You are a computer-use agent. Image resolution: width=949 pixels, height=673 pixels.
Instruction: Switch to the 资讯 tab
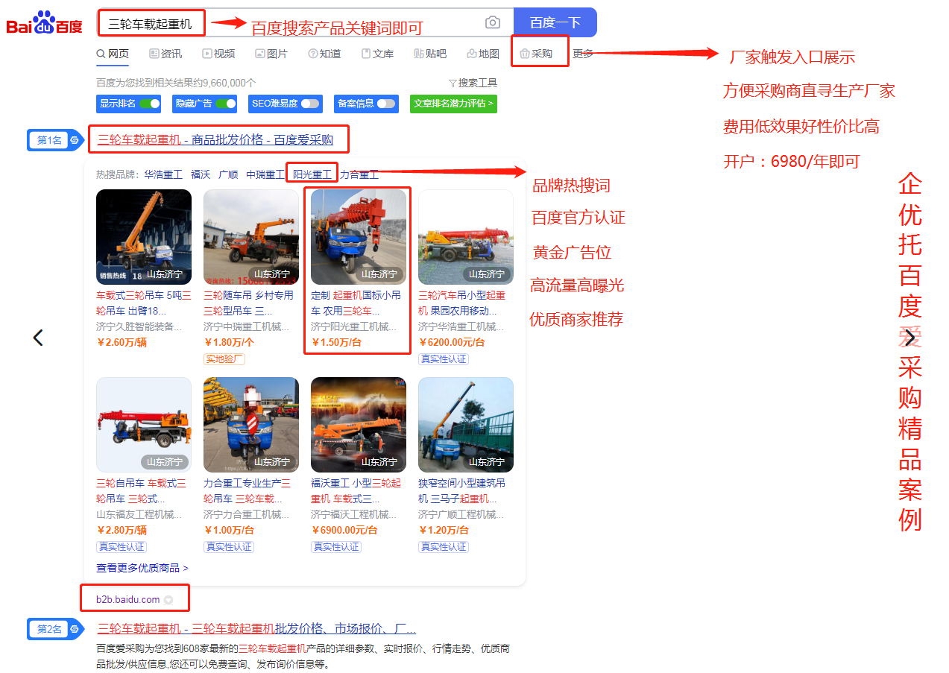165,54
